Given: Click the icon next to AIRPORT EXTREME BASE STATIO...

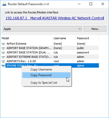Looking at the screenshot, I should pos(3,57).
